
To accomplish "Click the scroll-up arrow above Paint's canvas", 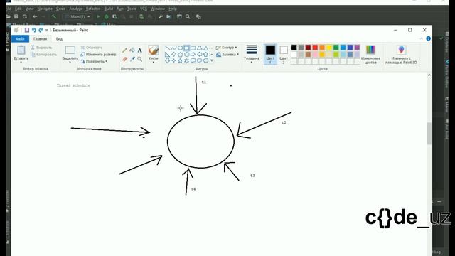I will [429, 75].
